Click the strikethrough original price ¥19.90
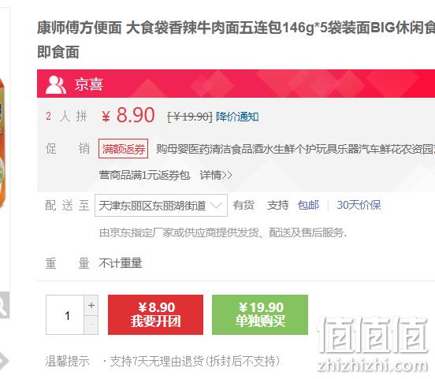The image size is (435, 379). pyautogui.click(x=190, y=117)
